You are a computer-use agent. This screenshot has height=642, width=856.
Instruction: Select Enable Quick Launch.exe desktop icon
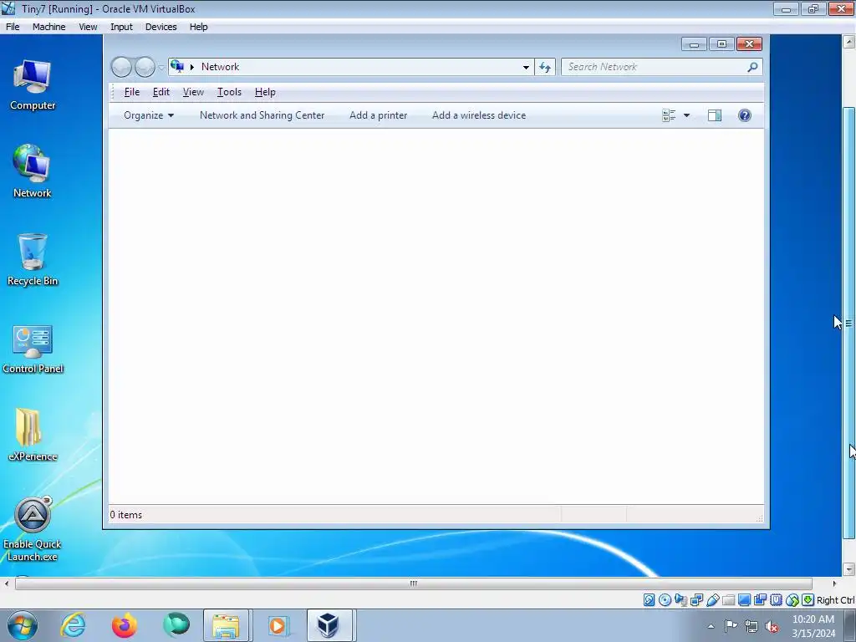click(33, 529)
